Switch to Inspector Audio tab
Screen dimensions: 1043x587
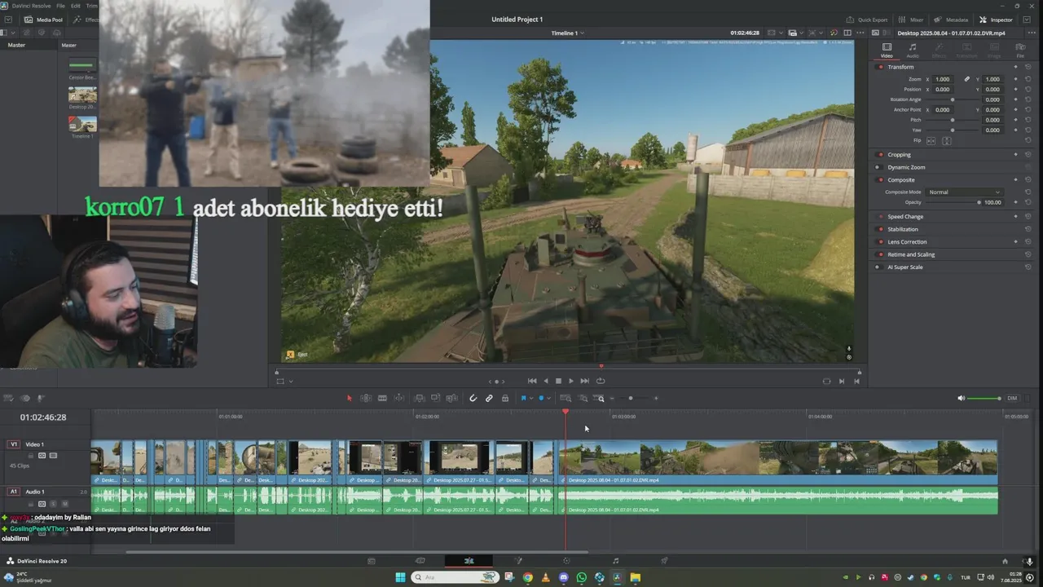(x=913, y=51)
